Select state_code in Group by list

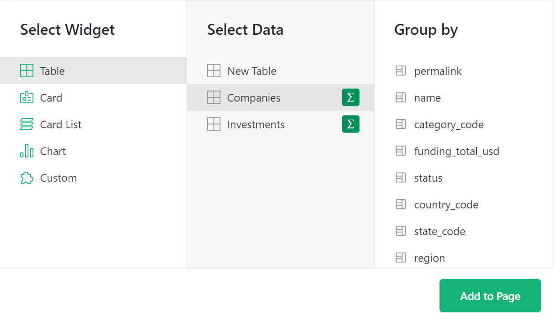[x=439, y=231]
